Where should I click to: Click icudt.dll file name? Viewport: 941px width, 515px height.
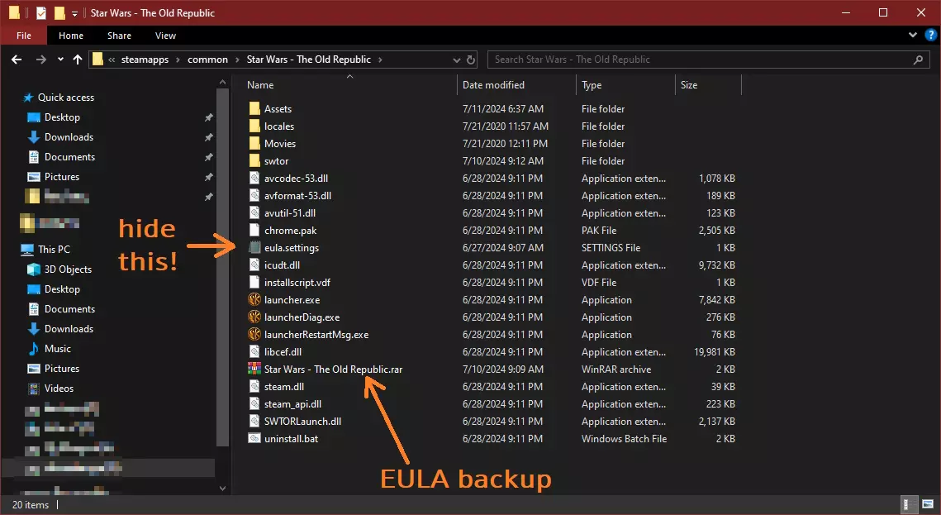tap(282, 265)
